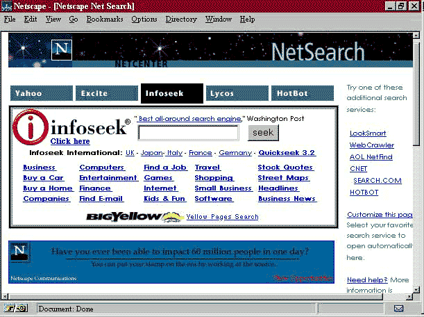Open the Buy a Car link
424x317 pixels.
coord(43,178)
